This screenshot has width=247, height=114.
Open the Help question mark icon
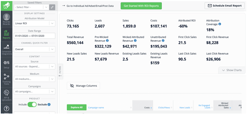[x=6, y=108]
